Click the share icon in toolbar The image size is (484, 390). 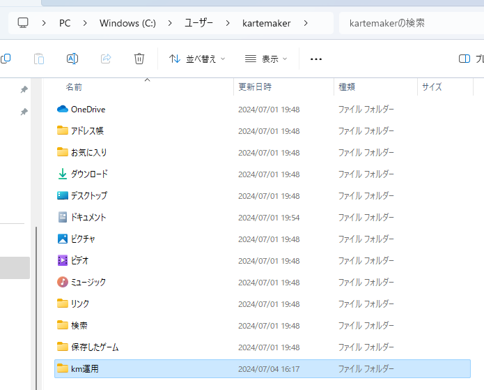click(x=106, y=59)
